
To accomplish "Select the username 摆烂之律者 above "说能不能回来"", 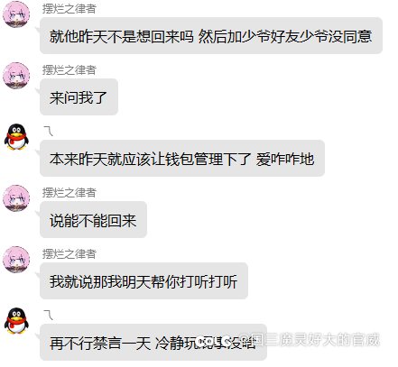I will point(69,193).
